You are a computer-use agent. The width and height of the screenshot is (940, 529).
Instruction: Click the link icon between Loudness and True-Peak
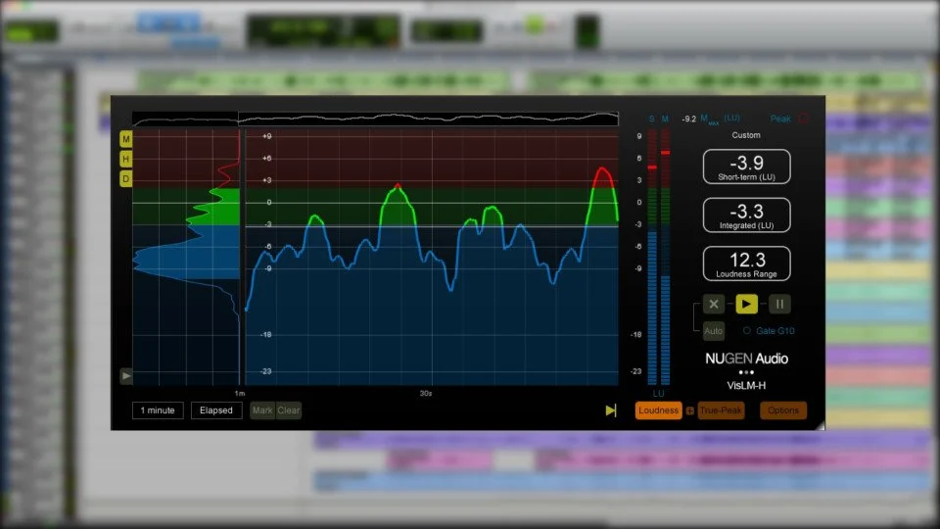(690, 410)
